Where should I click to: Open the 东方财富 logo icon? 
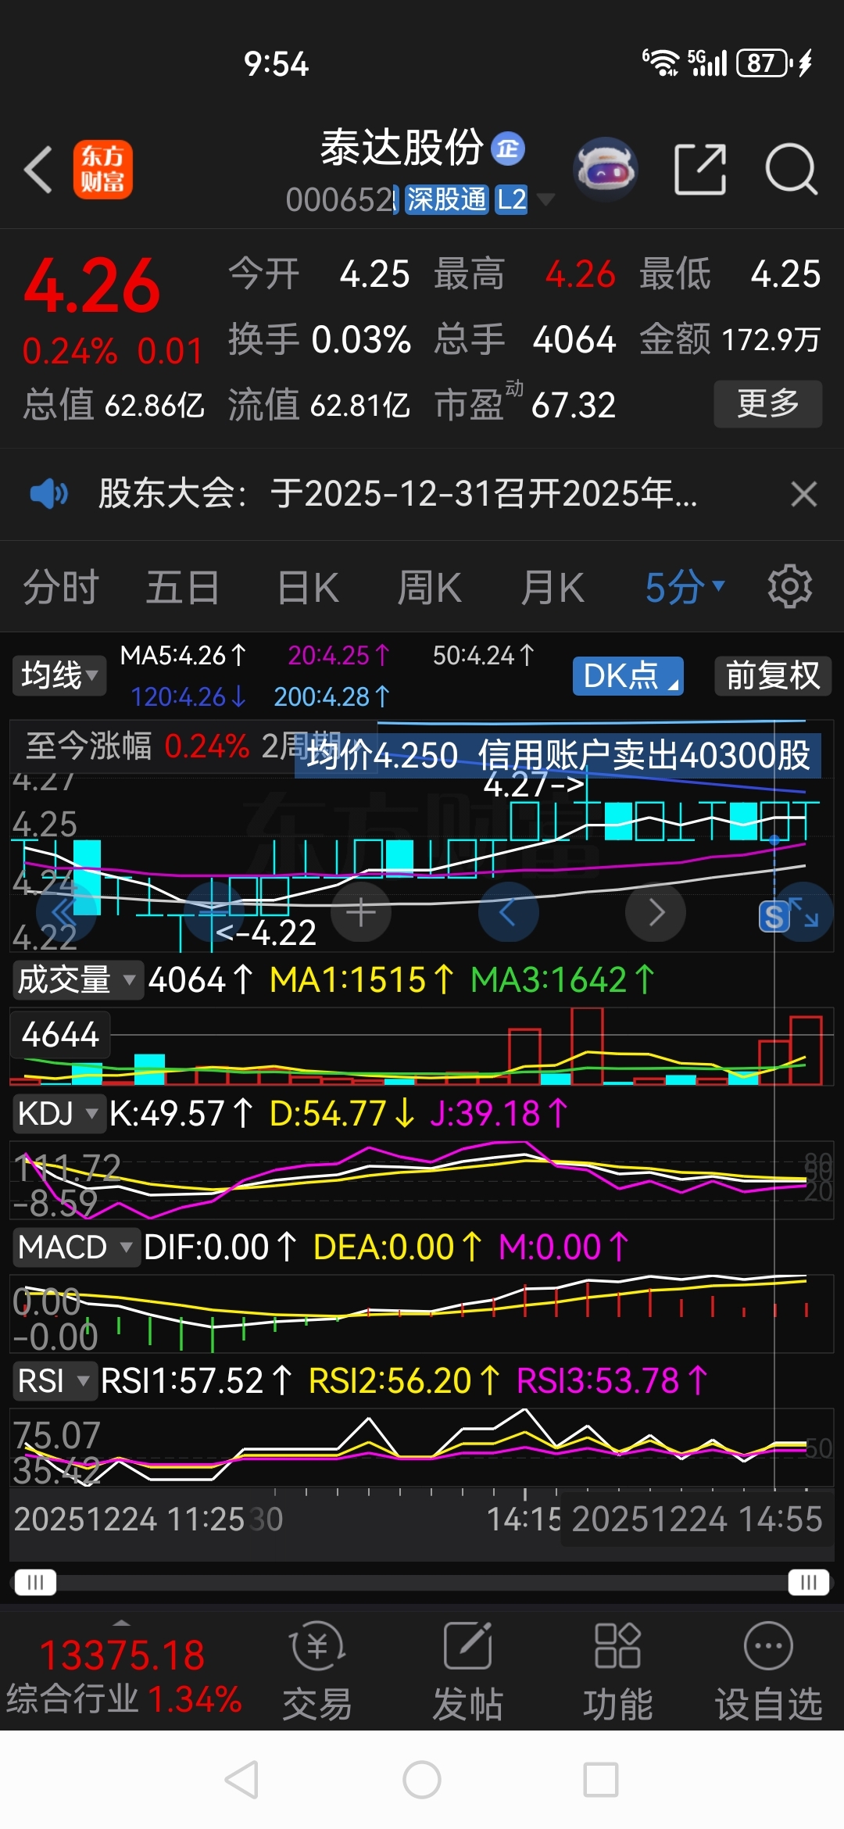pos(102,169)
